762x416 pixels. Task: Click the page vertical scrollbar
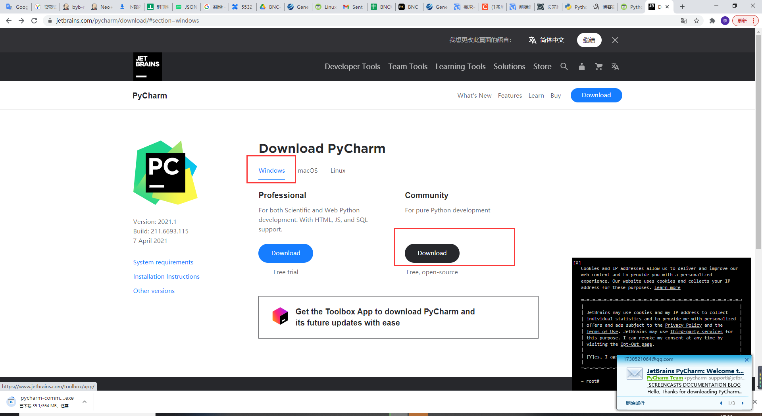point(758,142)
